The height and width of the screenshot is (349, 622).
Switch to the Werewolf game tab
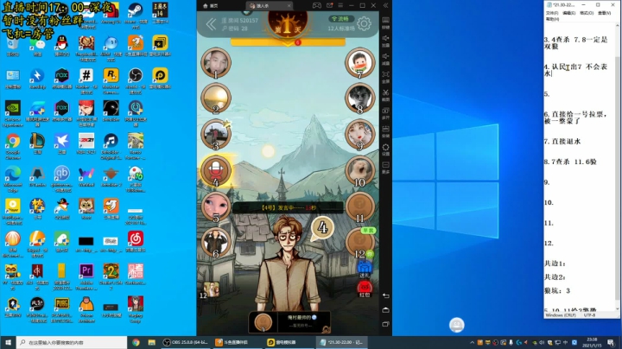[x=270, y=5]
